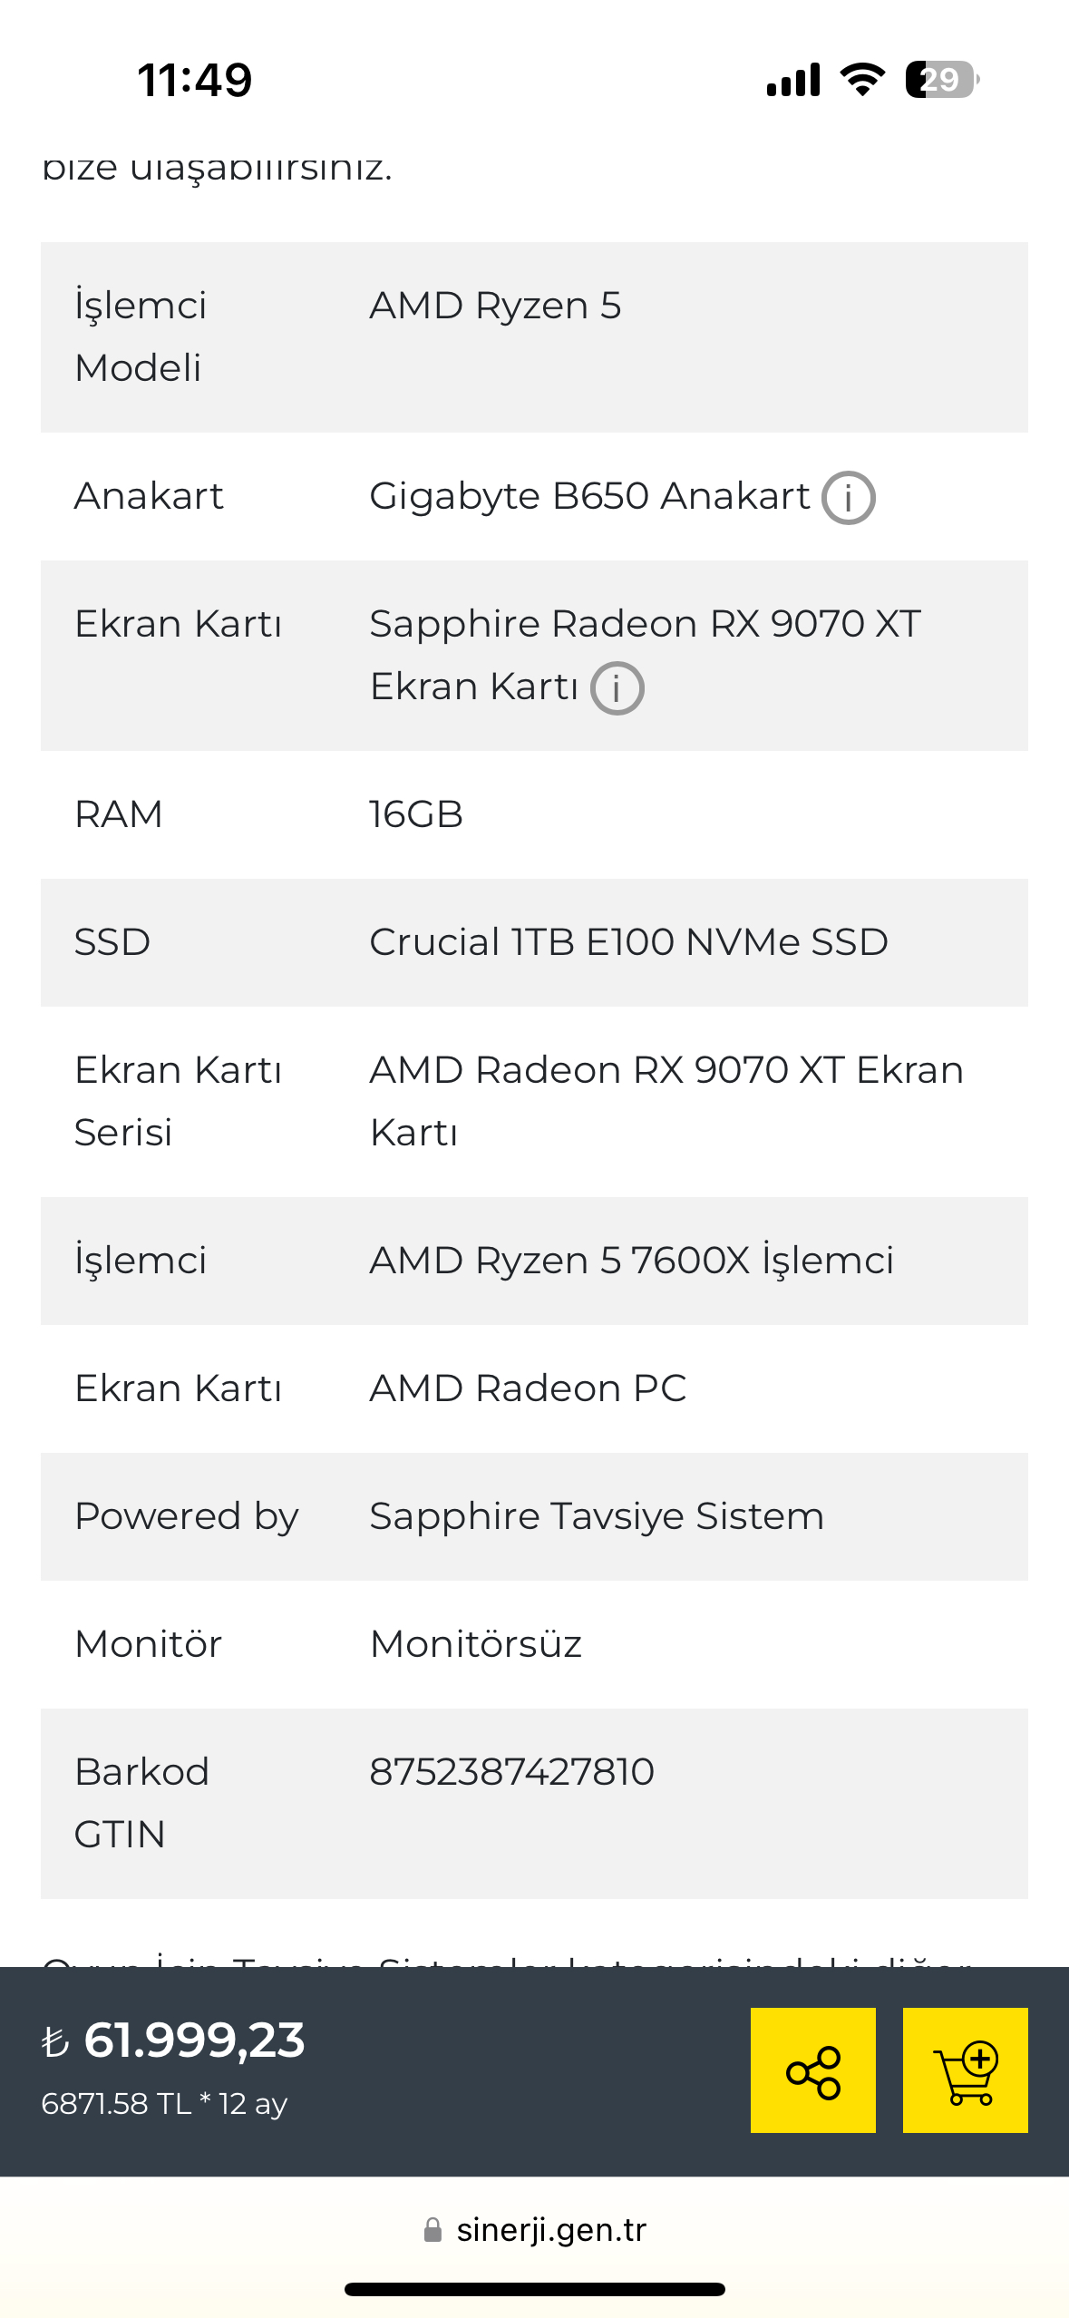Screen dimensions: 1069x2318
Task: Tap the home indicator bar at bottom
Action: tap(535, 2289)
